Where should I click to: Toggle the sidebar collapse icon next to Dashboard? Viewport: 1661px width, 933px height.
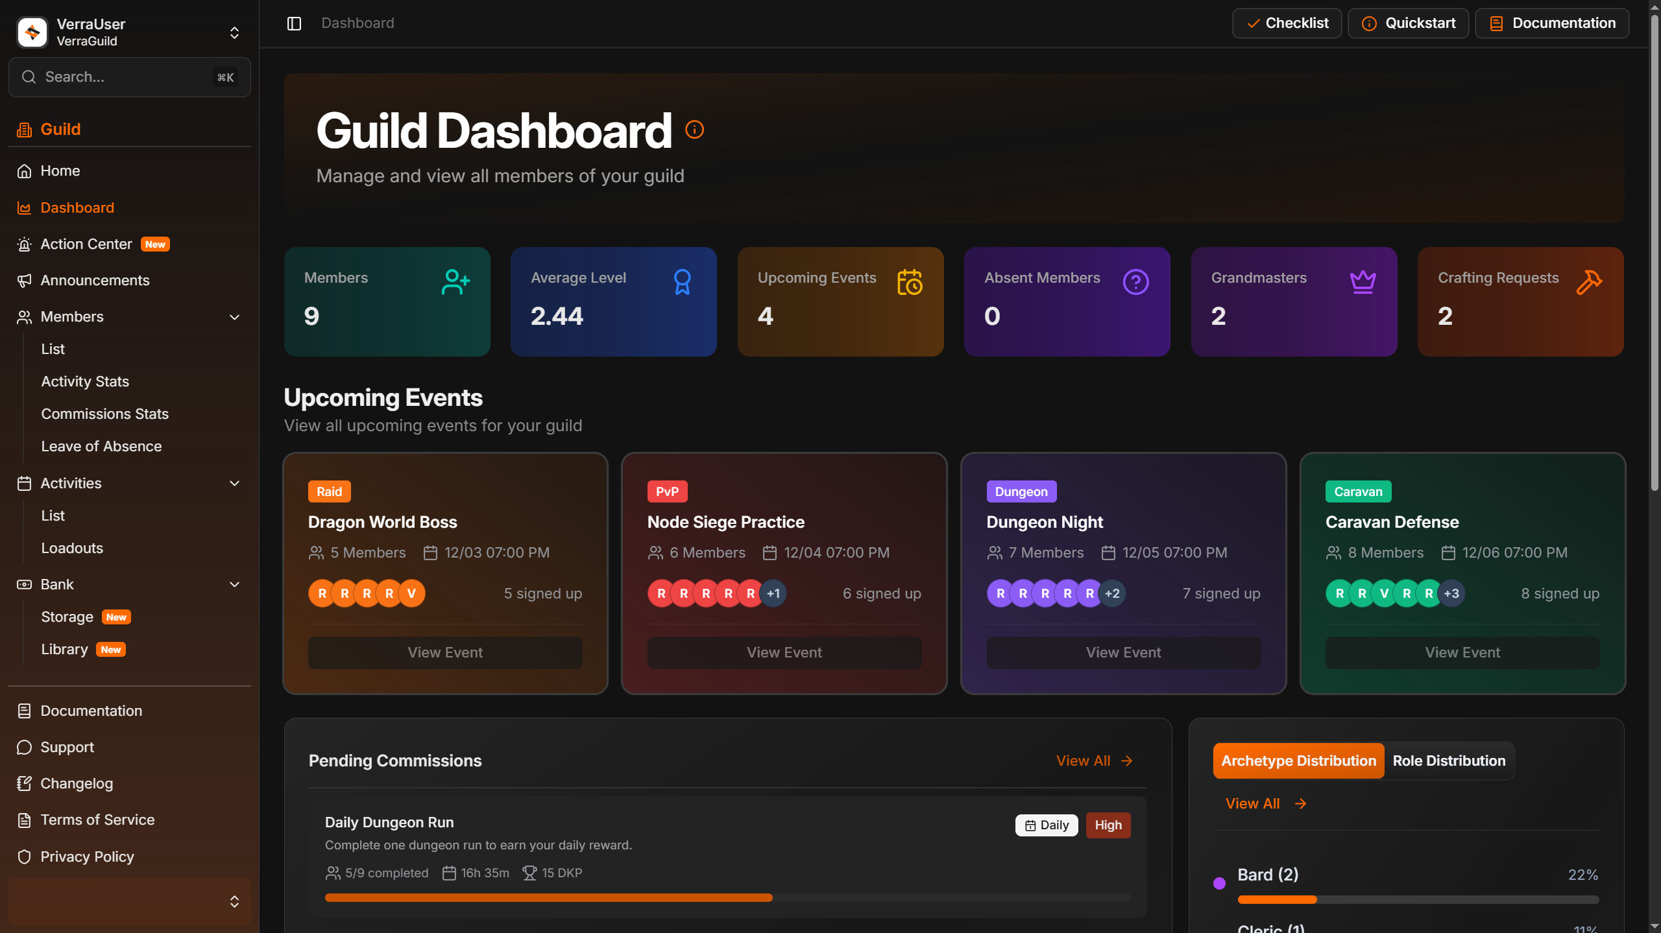coord(294,23)
